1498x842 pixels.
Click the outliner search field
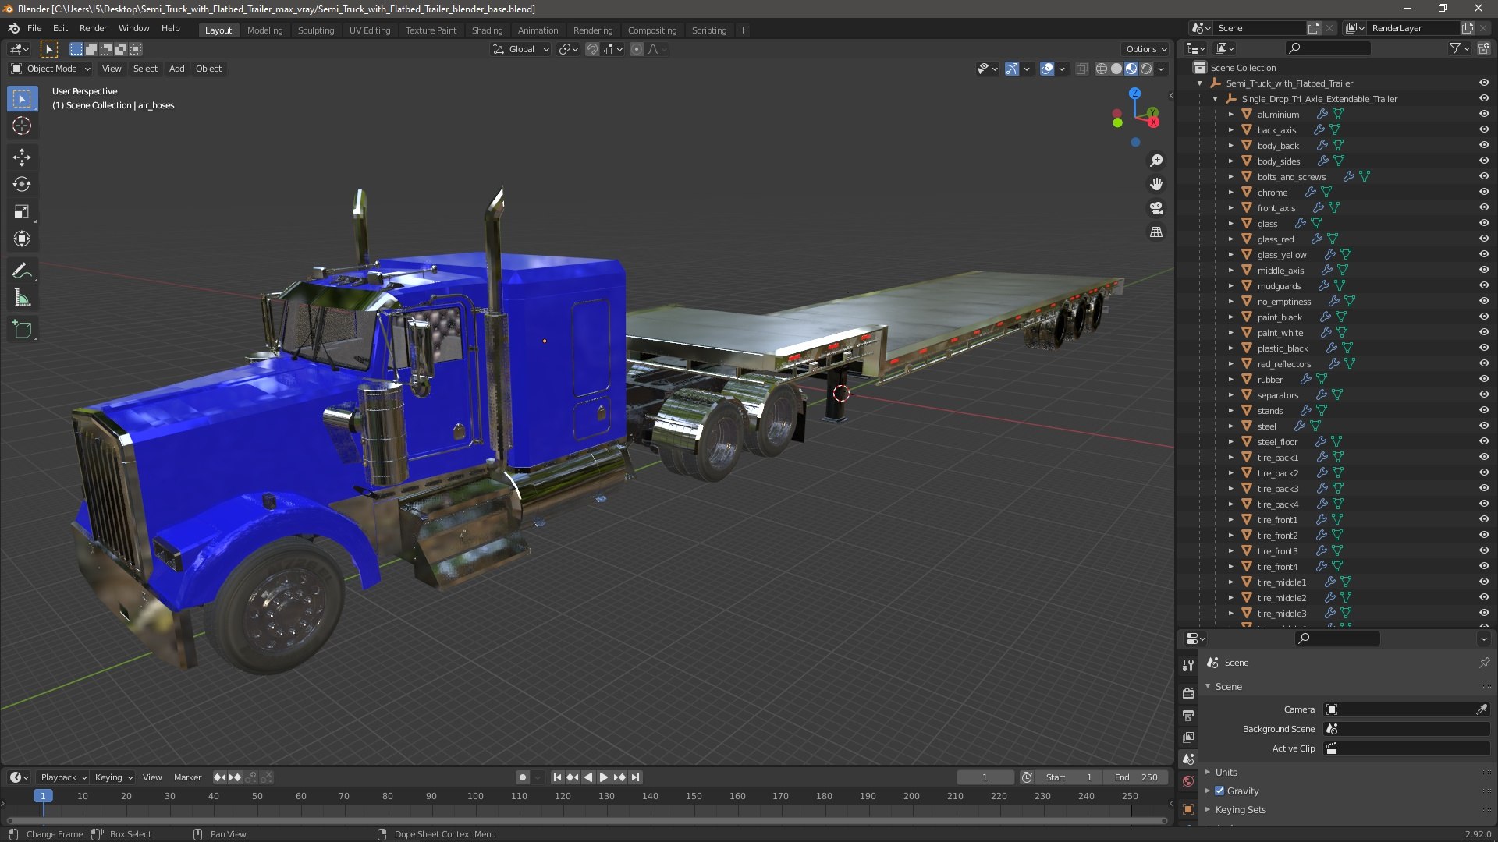coord(1327,48)
